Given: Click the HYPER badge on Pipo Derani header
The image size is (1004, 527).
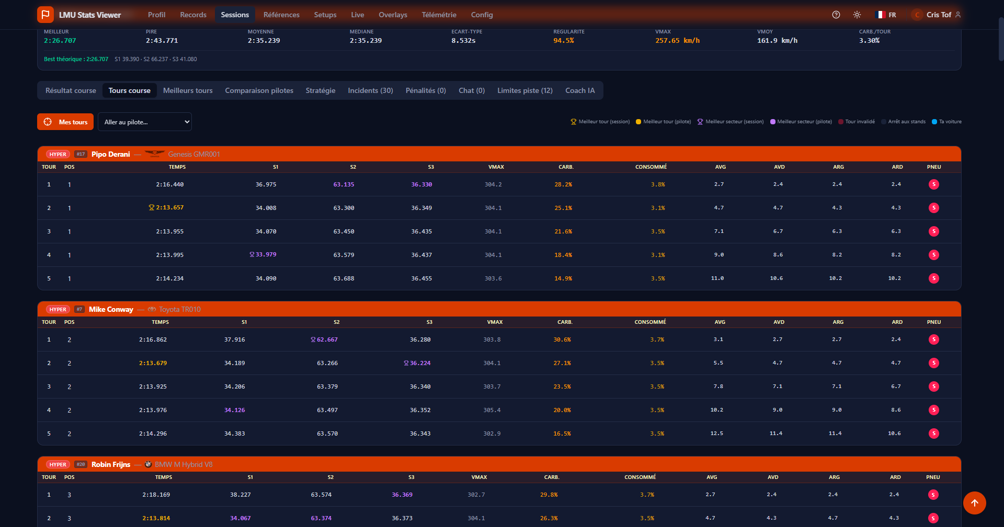Looking at the screenshot, I should coord(58,154).
